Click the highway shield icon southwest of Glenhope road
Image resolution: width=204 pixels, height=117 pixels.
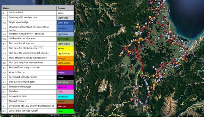[132, 100]
